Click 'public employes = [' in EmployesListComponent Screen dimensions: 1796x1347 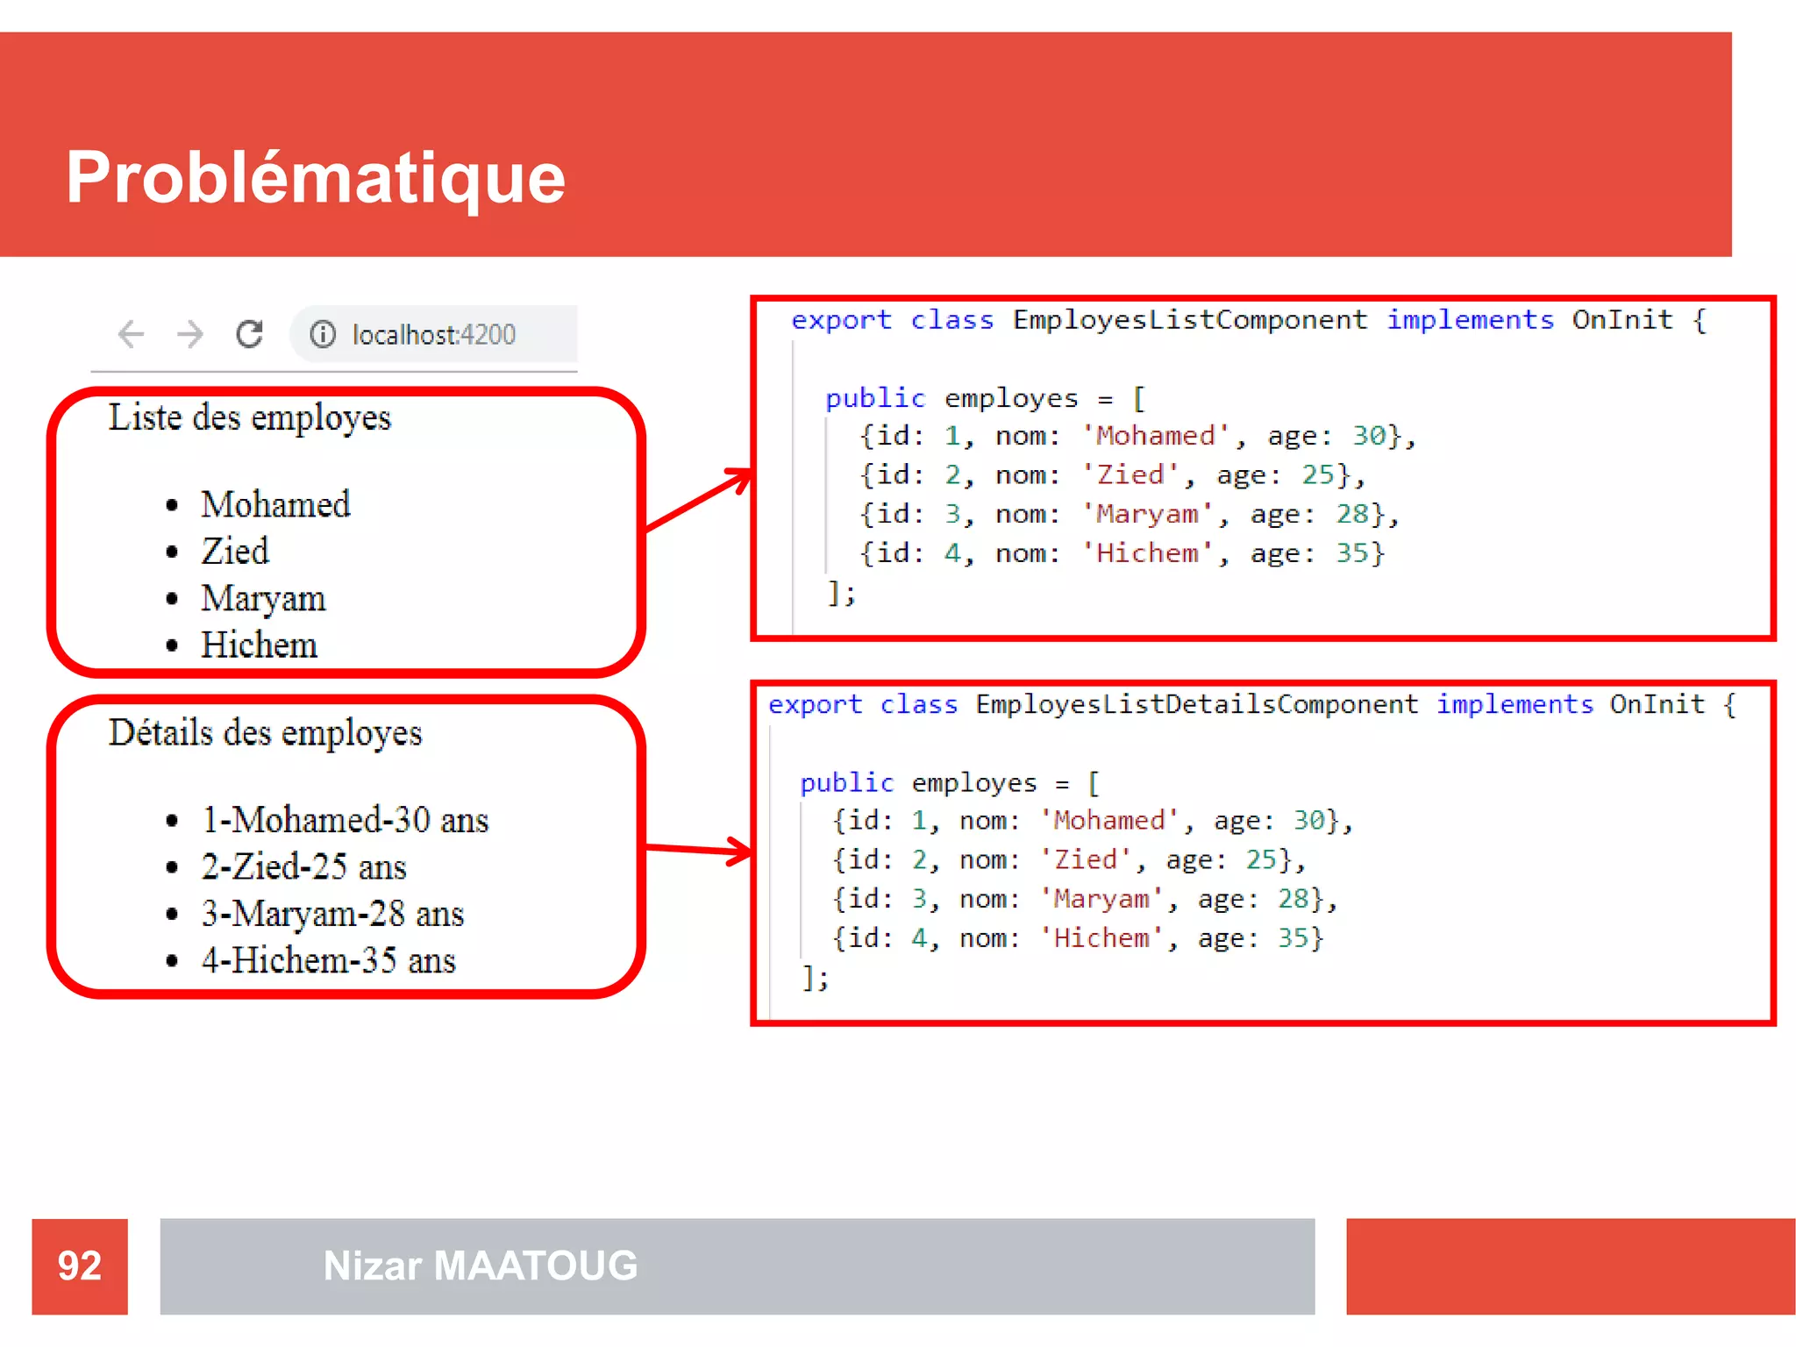pos(985,399)
